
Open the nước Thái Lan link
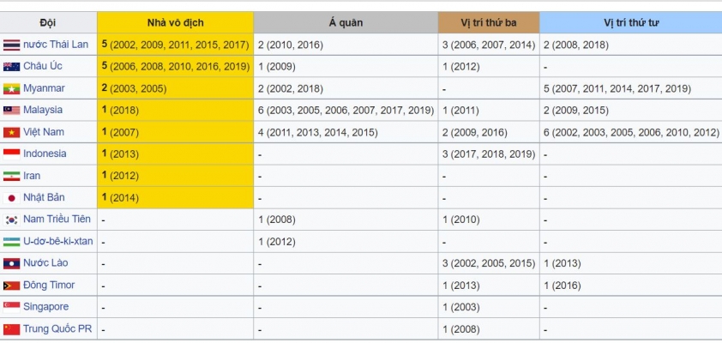click(56, 45)
